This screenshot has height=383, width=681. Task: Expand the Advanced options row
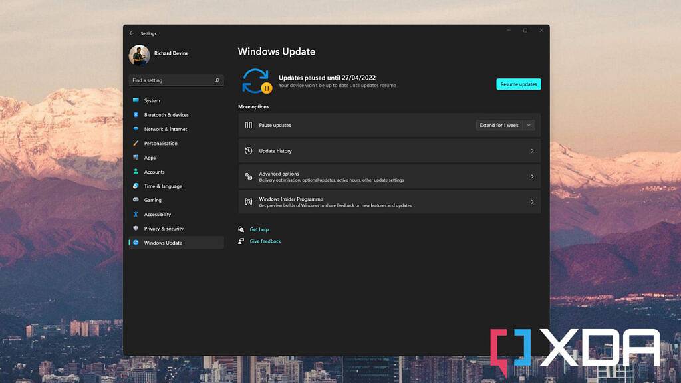[389, 176]
